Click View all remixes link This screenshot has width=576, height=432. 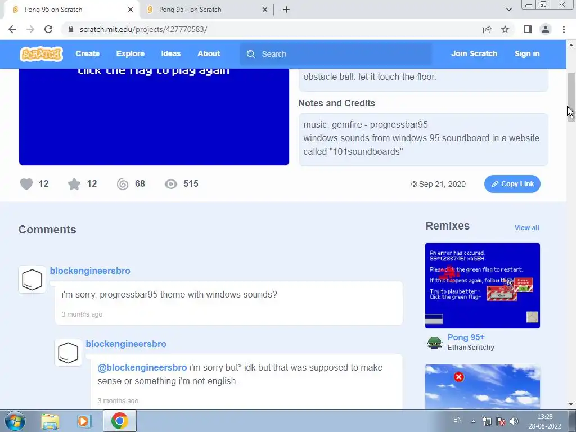pyautogui.click(x=526, y=228)
